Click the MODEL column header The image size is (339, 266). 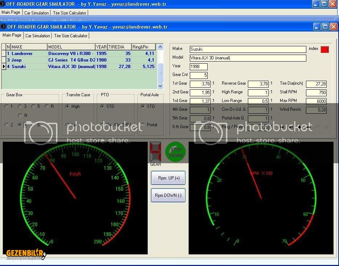point(72,47)
